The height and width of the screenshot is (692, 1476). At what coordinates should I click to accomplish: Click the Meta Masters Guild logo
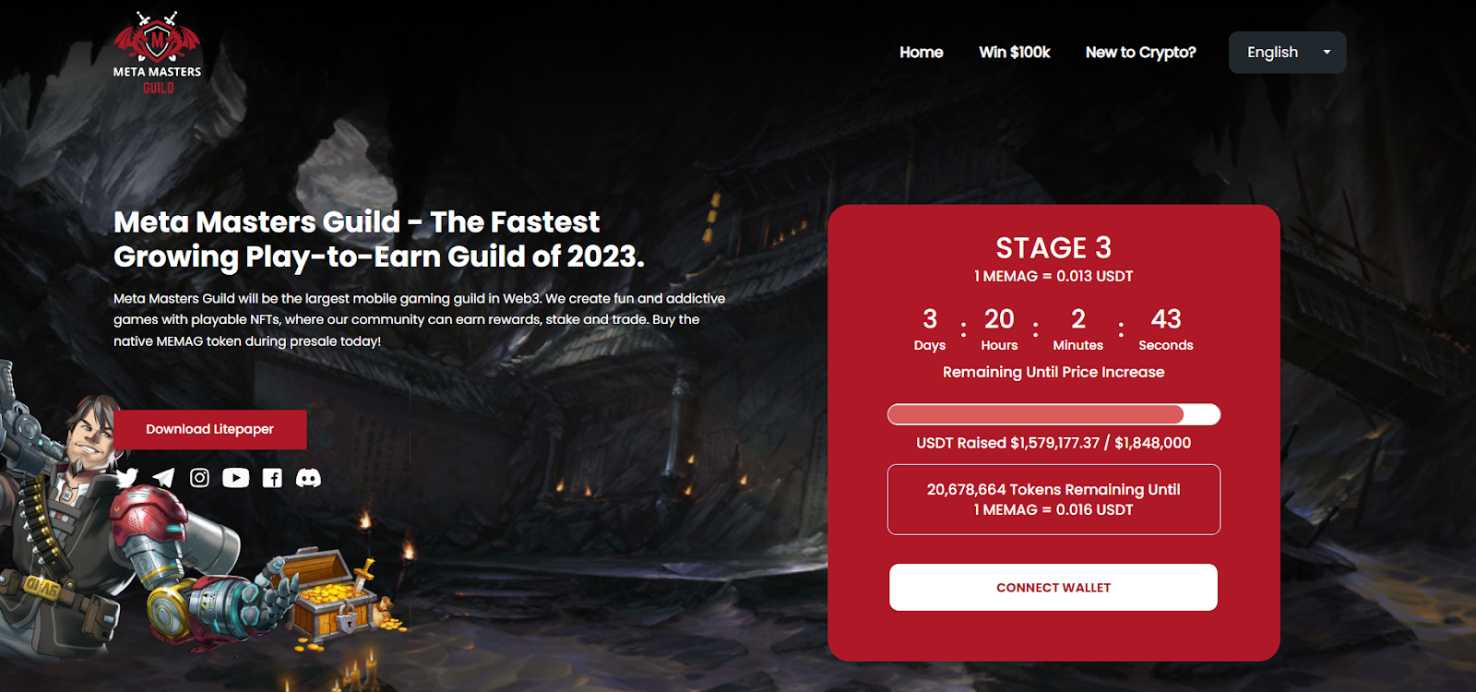[x=157, y=53]
